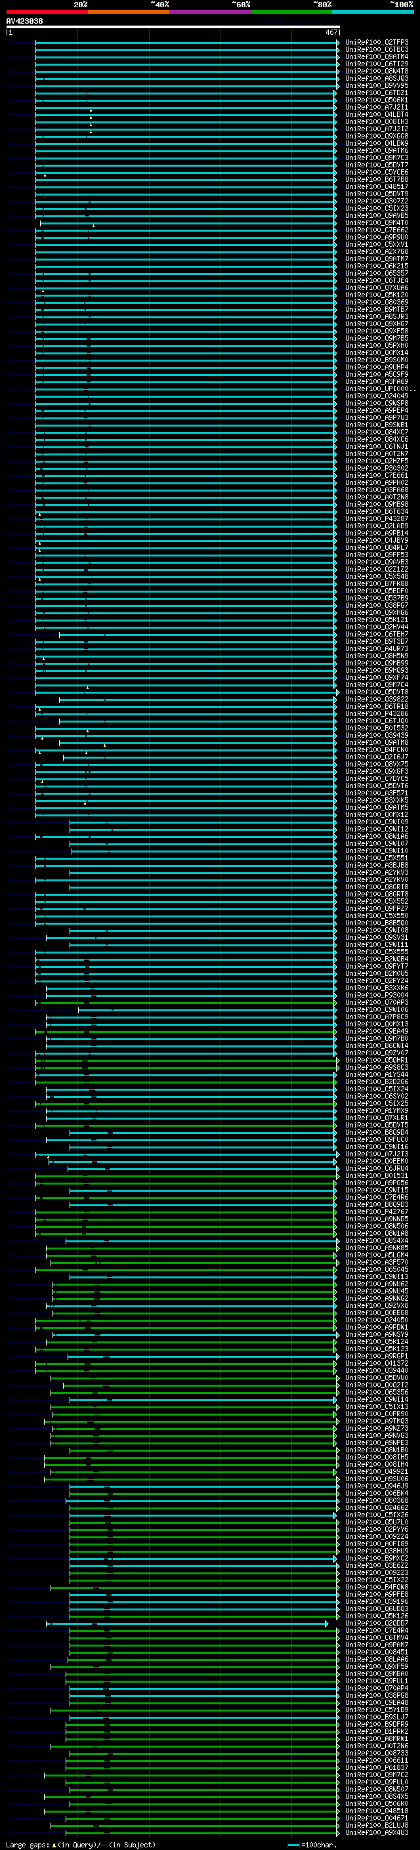Click the cyan ~100% legend segment
This screenshot has width=420, height=1850.
pyautogui.click(x=373, y=12)
